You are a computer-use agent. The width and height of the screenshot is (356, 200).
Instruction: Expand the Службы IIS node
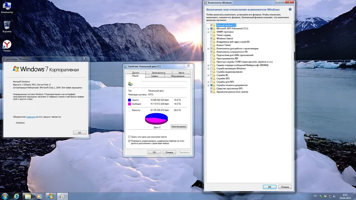click(x=208, y=75)
